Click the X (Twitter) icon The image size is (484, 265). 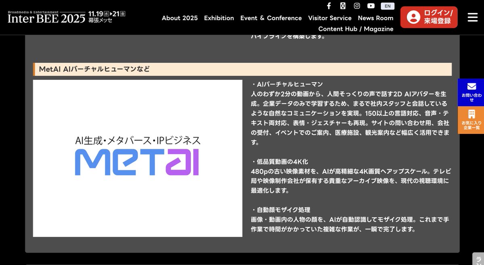[x=343, y=6]
